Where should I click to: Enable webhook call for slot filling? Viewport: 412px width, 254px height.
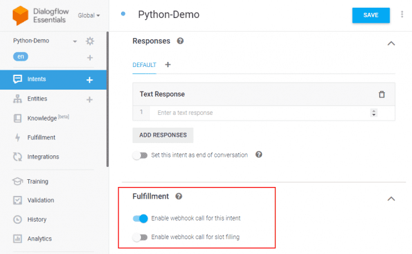(x=140, y=237)
